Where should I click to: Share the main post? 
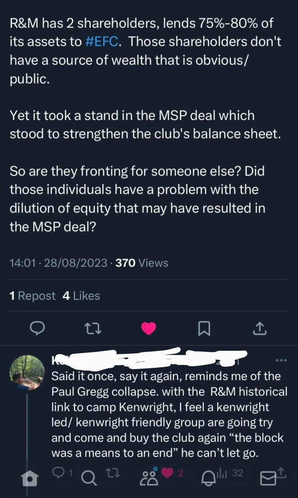260,328
